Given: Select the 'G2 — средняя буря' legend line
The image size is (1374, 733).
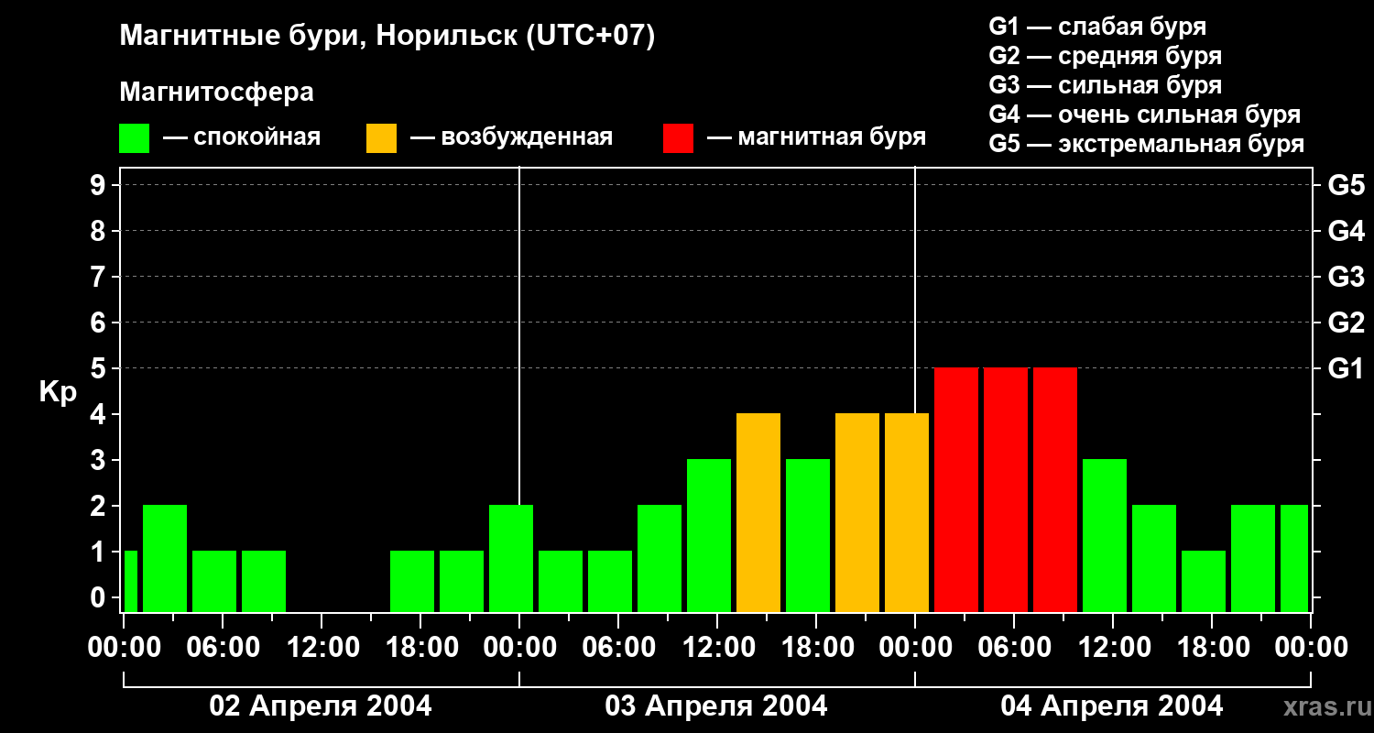Looking at the screenshot, I should pyautogui.click(x=1105, y=56).
